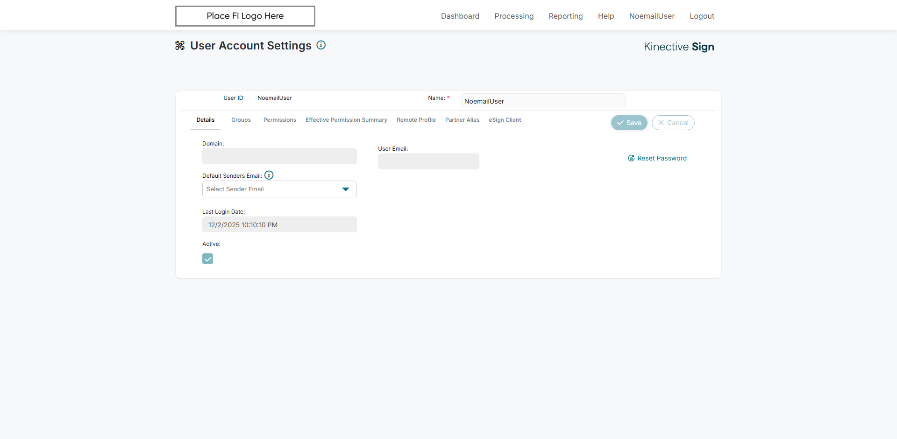Open the Remote Profile tab
897x439 pixels.
(x=416, y=120)
